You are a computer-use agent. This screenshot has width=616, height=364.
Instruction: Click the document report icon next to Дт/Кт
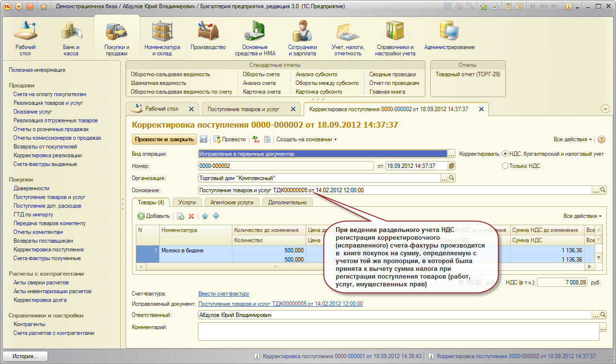click(267, 139)
